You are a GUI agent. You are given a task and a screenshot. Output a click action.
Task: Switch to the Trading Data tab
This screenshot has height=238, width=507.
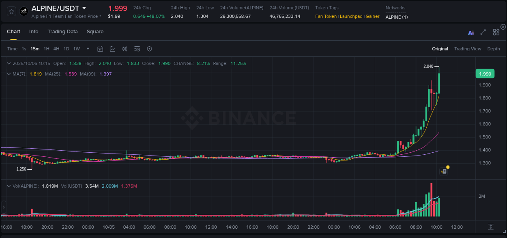(62, 32)
